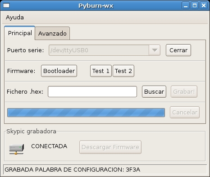Click the Firmware: label
This screenshot has width=210, height=177.
[21, 71]
